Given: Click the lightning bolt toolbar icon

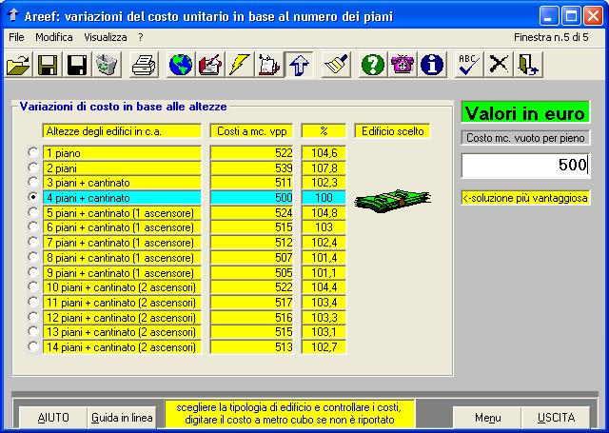Looking at the screenshot, I should pyautogui.click(x=240, y=65).
